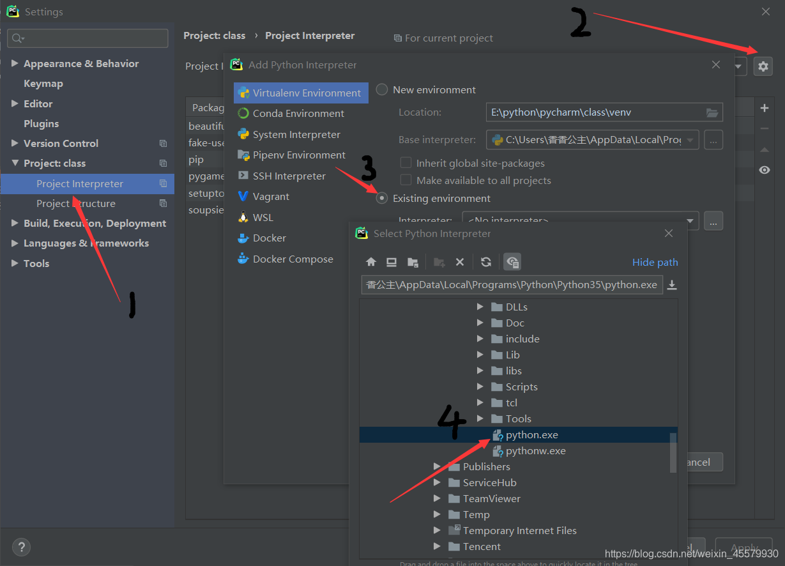Expand Build, Execution, Deployment section

tap(15, 224)
